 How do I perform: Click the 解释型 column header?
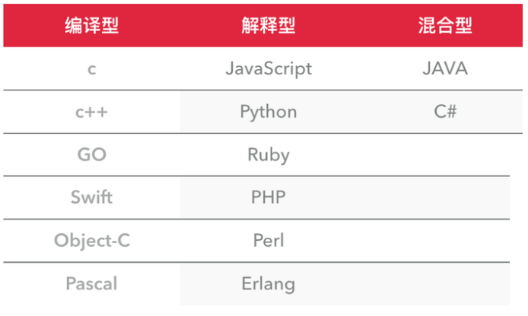pyautogui.click(x=269, y=26)
